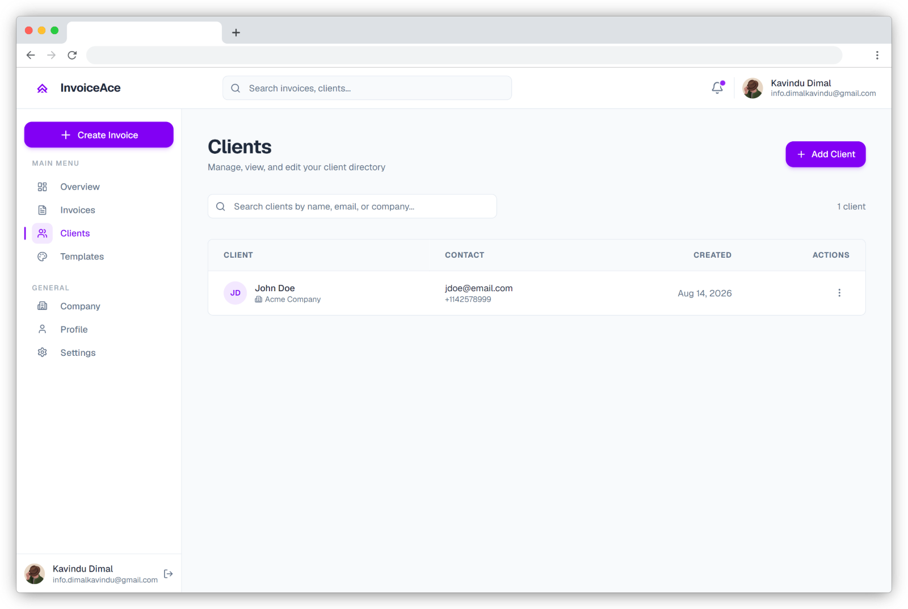Select Clients in the sidebar
The width and height of the screenshot is (908, 609).
click(99, 233)
